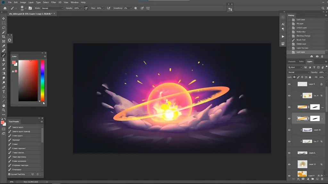
Task: Open the layer filter Kind dropdown
Action: coord(295,67)
